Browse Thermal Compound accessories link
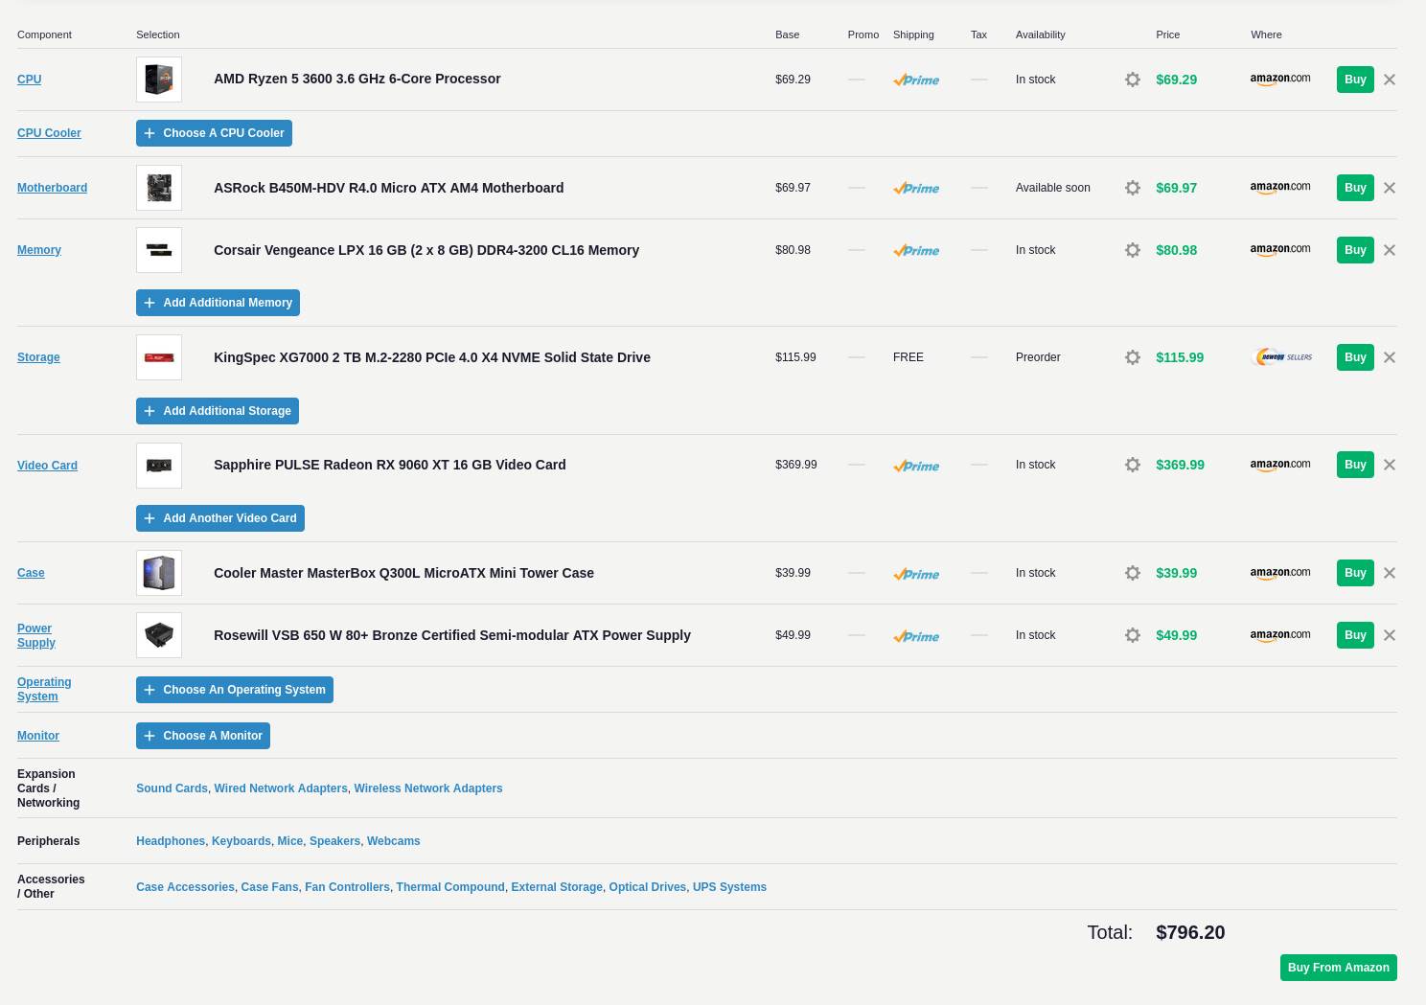The height and width of the screenshot is (1005, 1426). pos(450,887)
